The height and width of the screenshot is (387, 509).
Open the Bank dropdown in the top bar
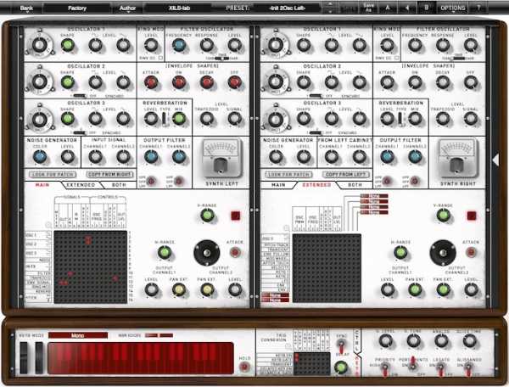pyautogui.click(x=26, y=8)
